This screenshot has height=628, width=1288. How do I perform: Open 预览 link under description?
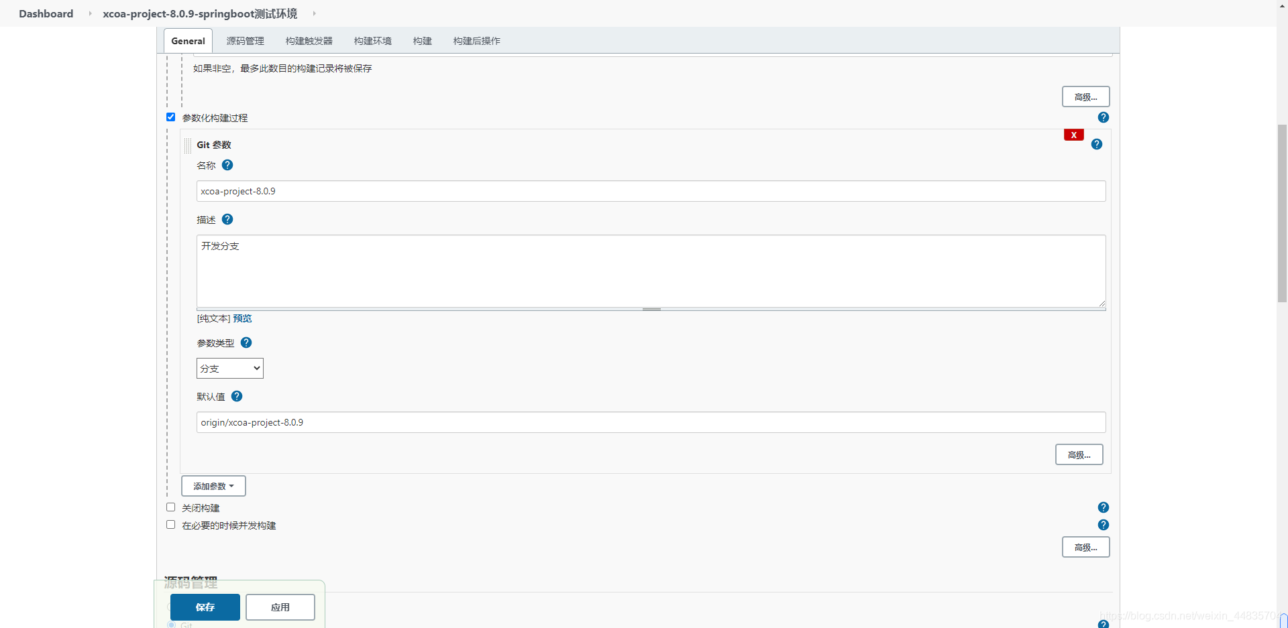(242, 318)
